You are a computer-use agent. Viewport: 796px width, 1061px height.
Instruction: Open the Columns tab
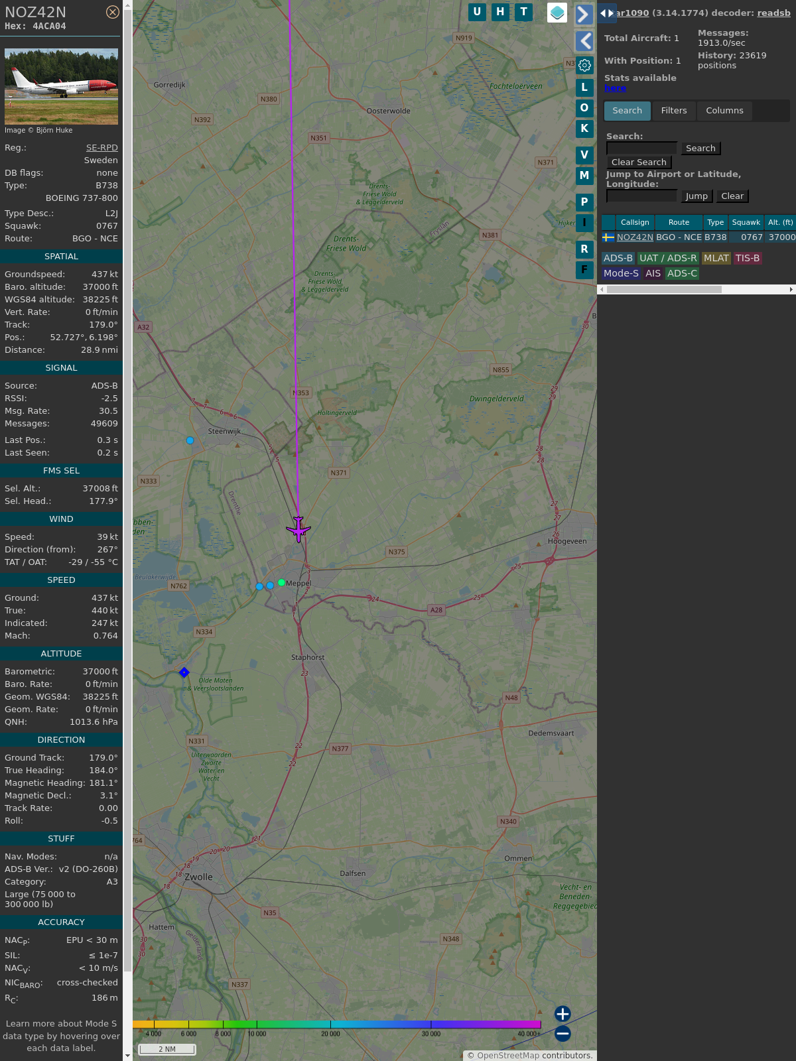pyautogui.click(x=724, y=111)
